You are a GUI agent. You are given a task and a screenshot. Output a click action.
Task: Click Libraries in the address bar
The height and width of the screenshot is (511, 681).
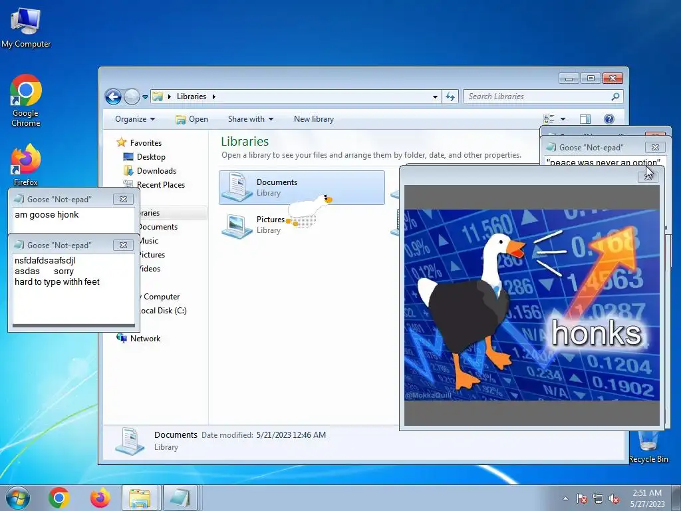[191, 96]
